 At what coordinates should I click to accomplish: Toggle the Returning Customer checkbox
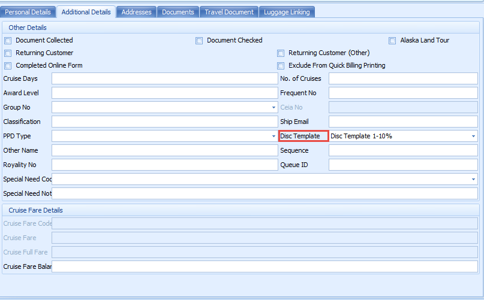tap(8, 53)
